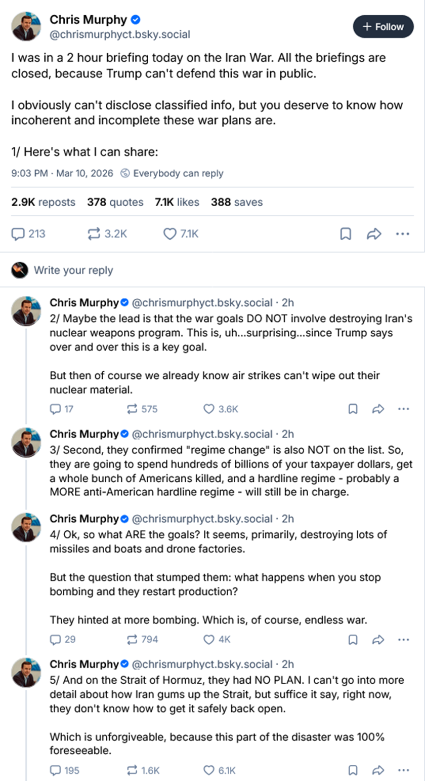View the 2.9K reposts list
The width and height of the screenshot is (425, 781).
click(43, 202)
